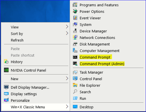Click the Network Connections icon
The width and height of the screenshot is (146, 112).
pyautogui.click(x=75, y=38)
